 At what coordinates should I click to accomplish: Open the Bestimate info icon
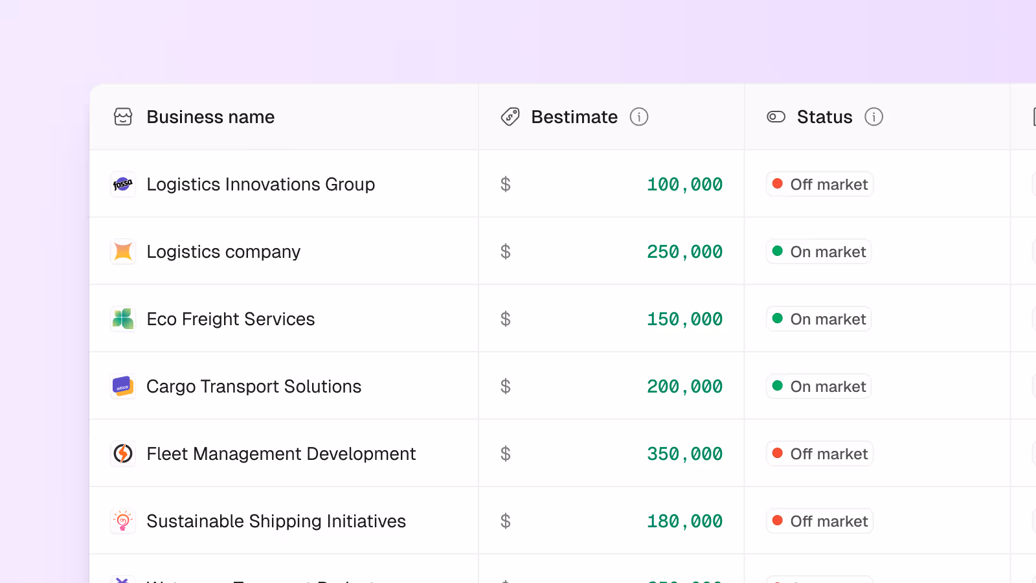tap(639, 117)
